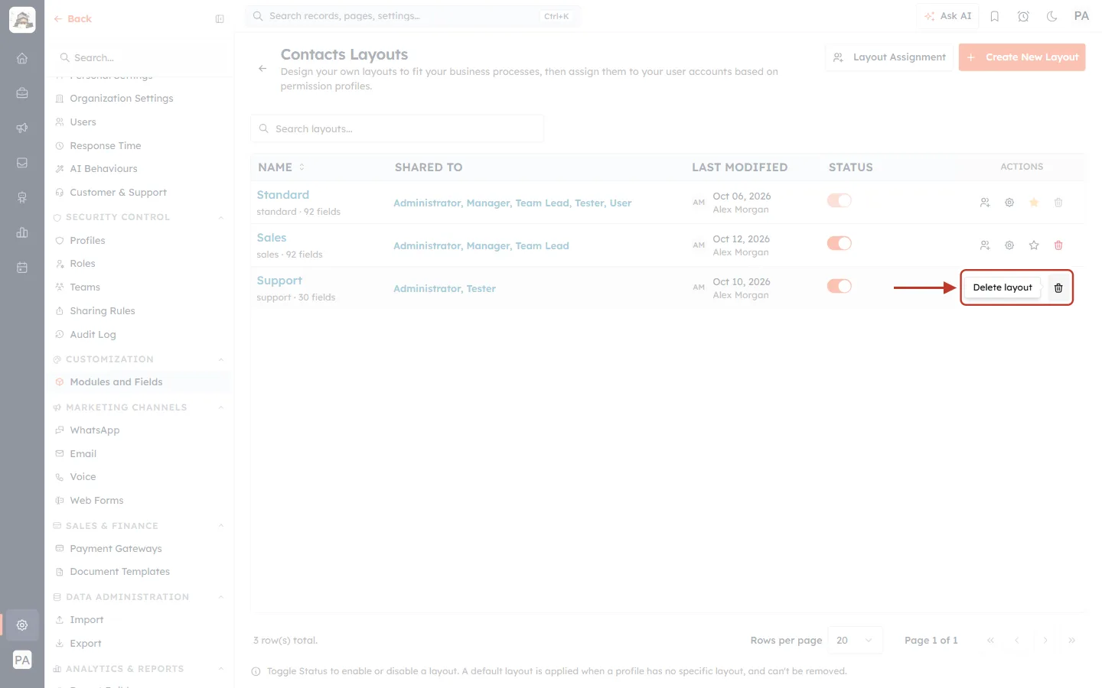
Task: Collapse the sidebar panel icon near Back
Action: 220,19
